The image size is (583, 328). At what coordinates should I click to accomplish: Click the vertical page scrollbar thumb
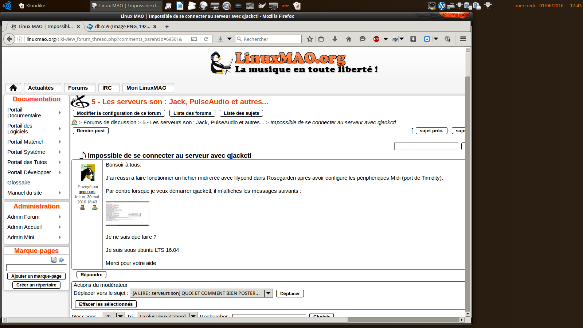468,65
